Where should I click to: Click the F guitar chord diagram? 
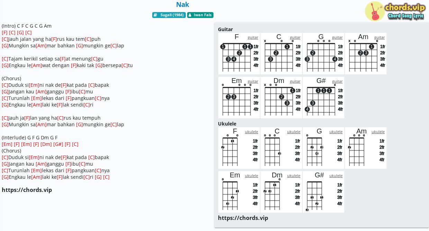[x=239, y=54]
